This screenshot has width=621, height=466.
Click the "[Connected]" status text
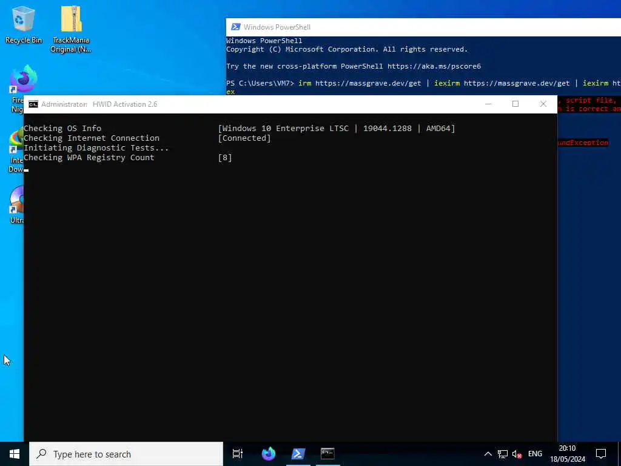pyautogui.click(x=244, y=138)
